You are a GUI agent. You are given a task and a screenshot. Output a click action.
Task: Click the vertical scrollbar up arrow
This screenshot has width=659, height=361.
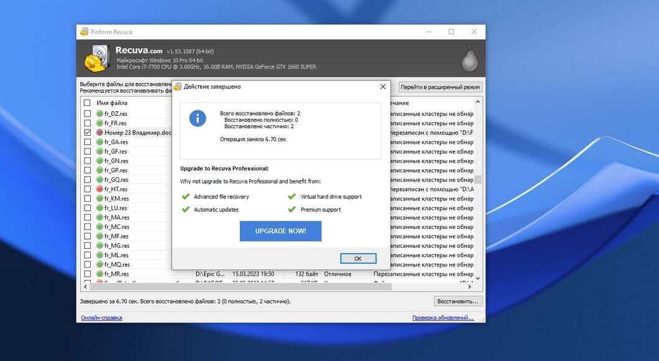pyautogui.click(x=478, y=102)
